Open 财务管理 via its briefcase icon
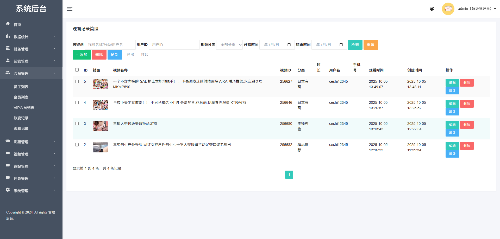 tap(8, 49)
